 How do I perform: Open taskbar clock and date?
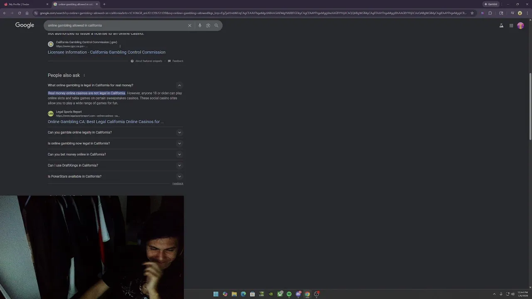[x=522, y=294]
